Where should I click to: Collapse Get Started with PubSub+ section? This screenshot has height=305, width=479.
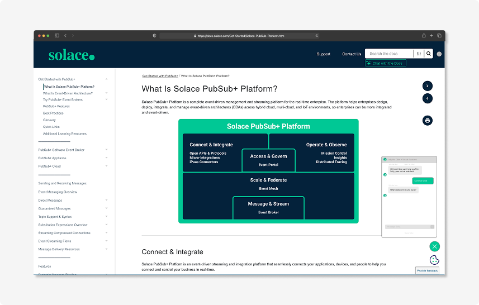coord(106,79)
